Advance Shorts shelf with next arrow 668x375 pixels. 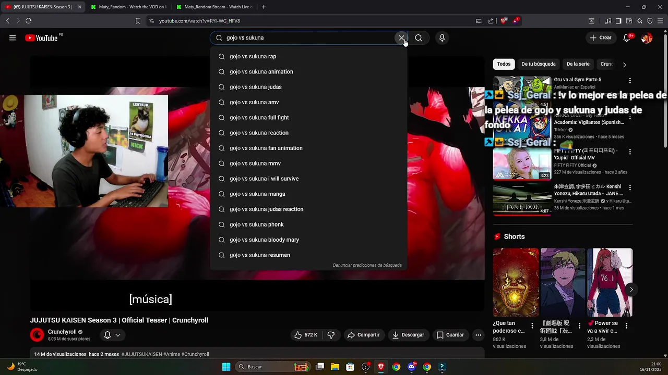[631, 290]
